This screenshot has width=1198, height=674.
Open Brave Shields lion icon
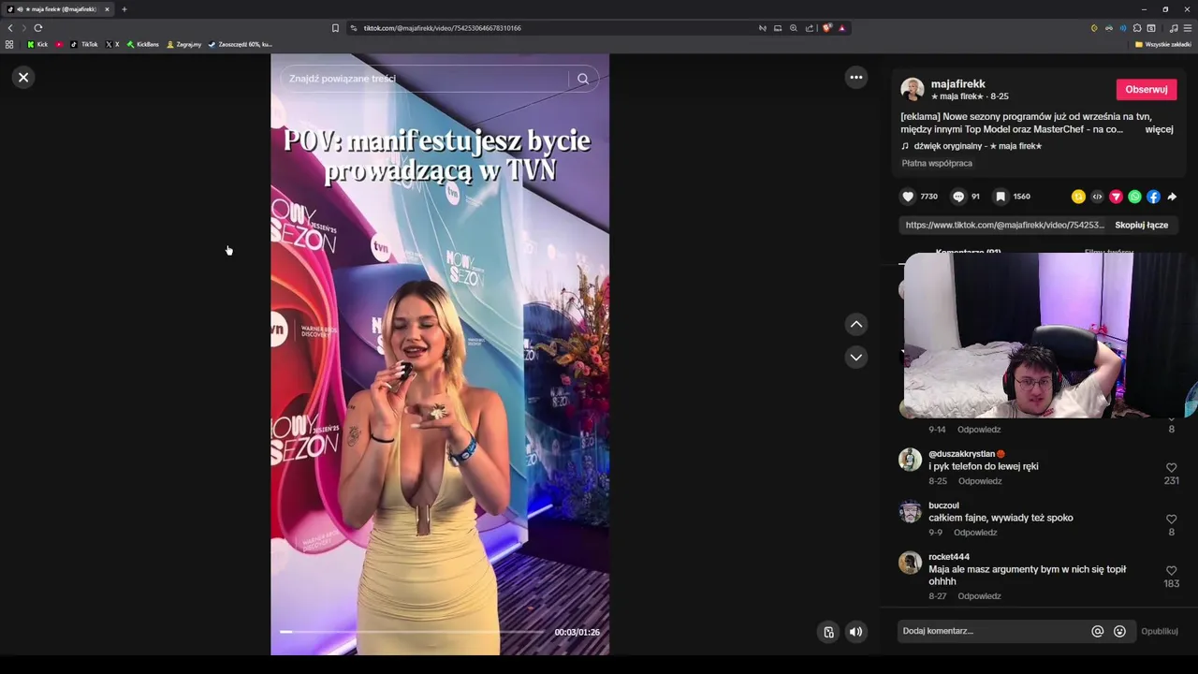pyautogui.click(x=826, y=28)
